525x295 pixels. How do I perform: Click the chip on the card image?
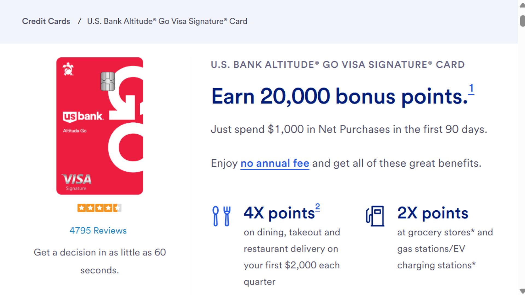tap(107, 81)
